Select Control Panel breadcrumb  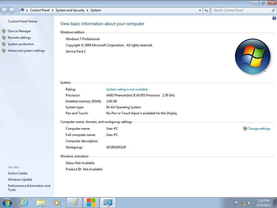coord(40,10)
